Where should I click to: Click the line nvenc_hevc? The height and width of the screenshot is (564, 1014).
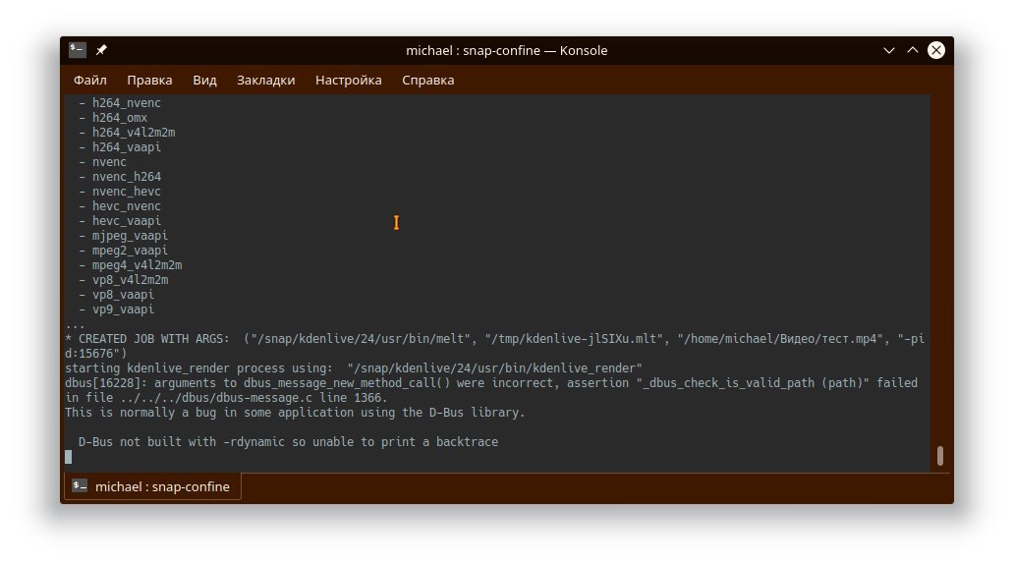[x=126, y=192]
